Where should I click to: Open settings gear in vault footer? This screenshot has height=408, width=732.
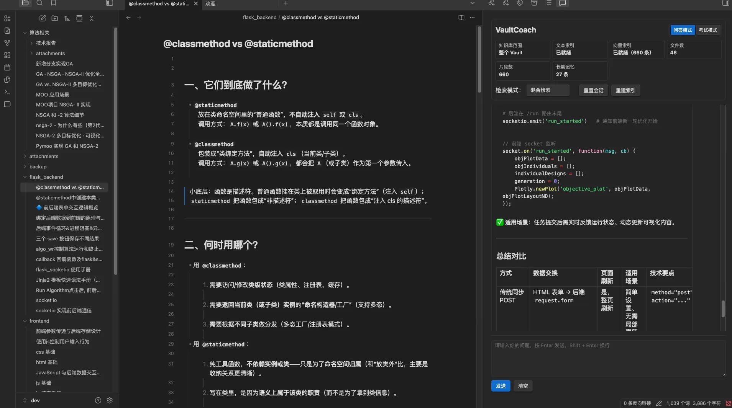(110, 400)
